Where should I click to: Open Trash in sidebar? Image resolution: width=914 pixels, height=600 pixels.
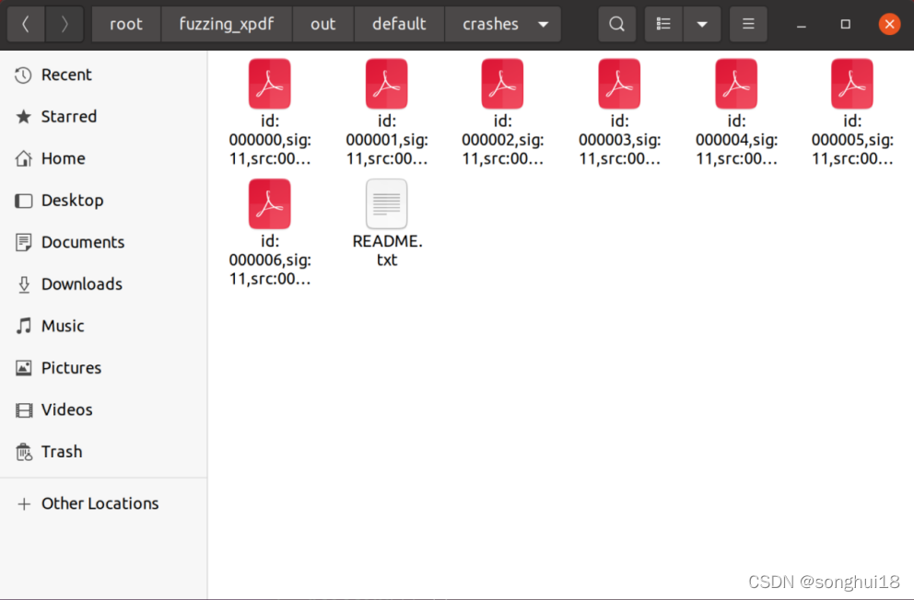[x=104, y=452]
